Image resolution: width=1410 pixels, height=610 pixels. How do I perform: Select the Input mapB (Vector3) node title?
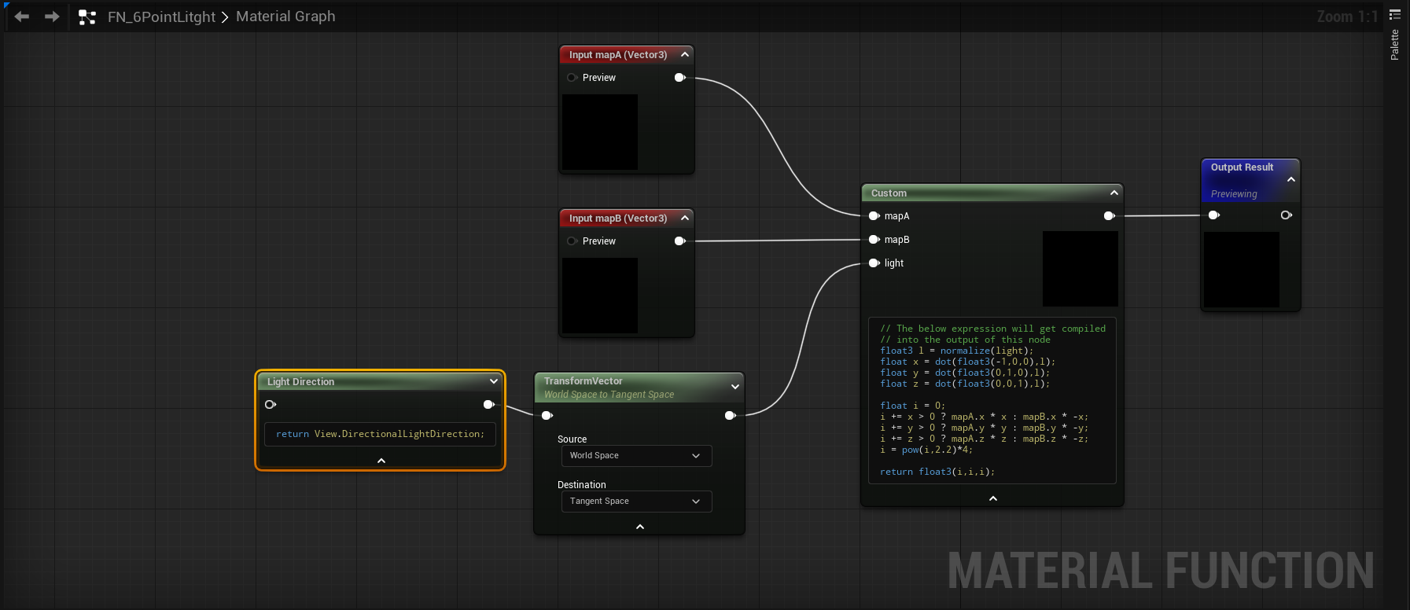[618, 219]
